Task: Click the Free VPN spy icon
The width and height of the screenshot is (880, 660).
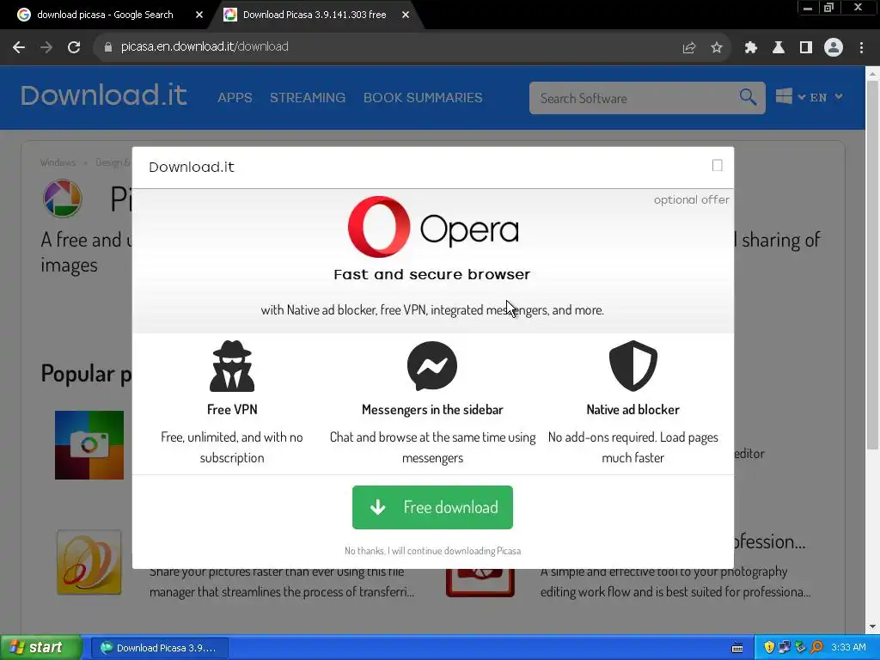Action: tap(232, 366)
